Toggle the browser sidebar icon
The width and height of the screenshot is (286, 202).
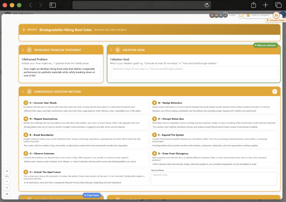(53, 5)
